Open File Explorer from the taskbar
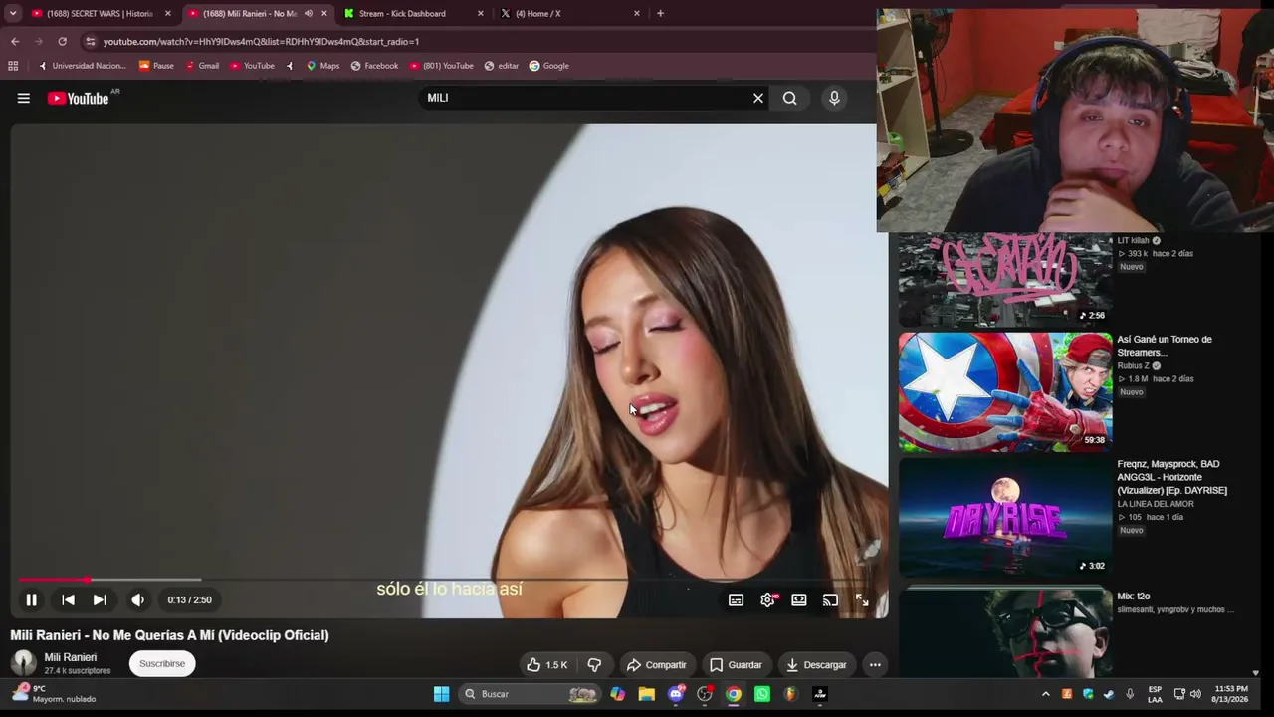The height and width of the screenshot is (717, 1274). [647, 694]
